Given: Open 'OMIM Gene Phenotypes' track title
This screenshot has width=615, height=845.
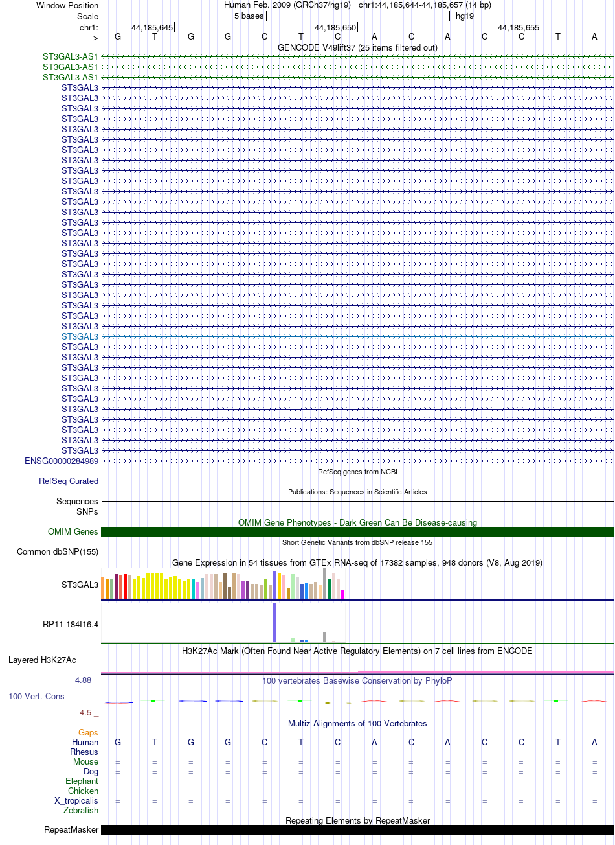Looking at the screenshot, I should coord(357,522).
